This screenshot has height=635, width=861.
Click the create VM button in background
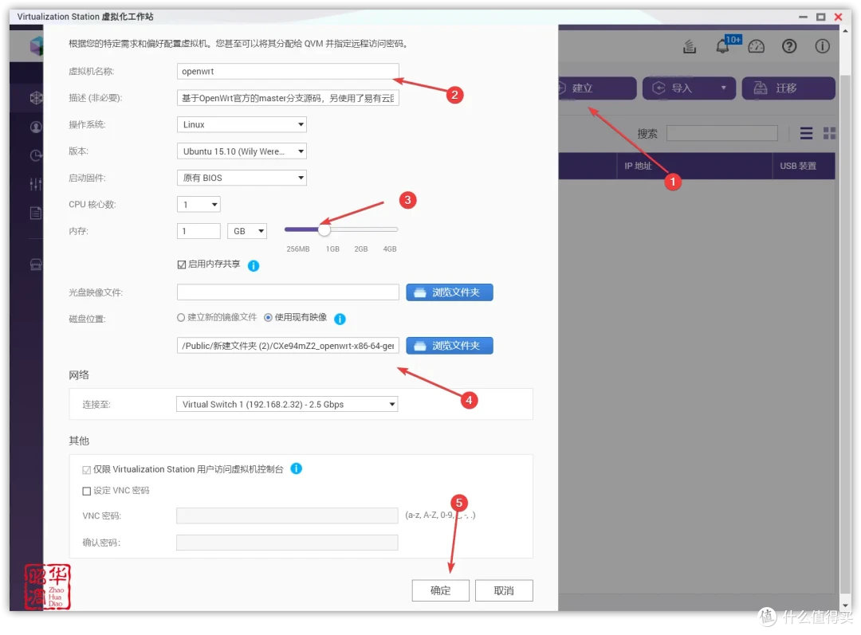(597, 88)
